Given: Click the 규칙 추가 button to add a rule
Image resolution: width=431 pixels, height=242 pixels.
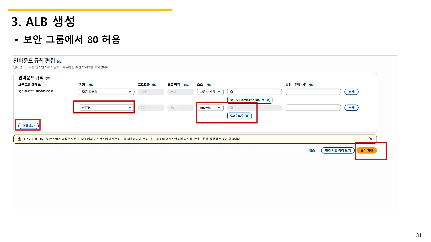Looking at the screenshot, I should [x=28, y=125].
